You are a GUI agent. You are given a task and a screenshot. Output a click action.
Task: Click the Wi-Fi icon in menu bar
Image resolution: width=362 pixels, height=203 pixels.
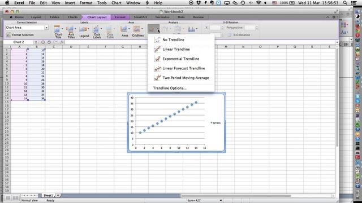[x=258, y=3]
